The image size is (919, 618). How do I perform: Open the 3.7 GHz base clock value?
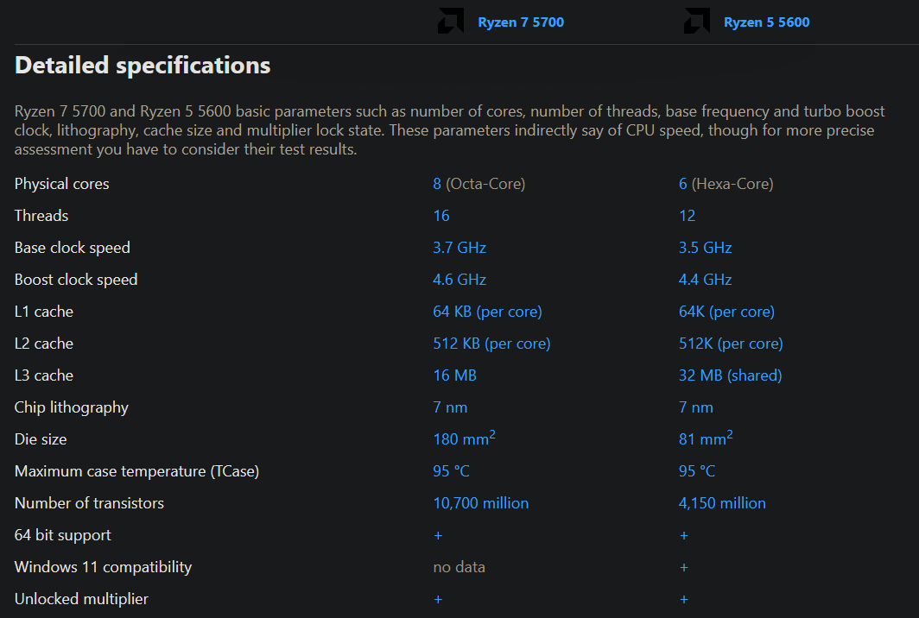click(x=459, y=248)
